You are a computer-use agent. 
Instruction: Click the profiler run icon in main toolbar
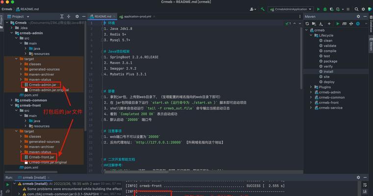[338, 9]
